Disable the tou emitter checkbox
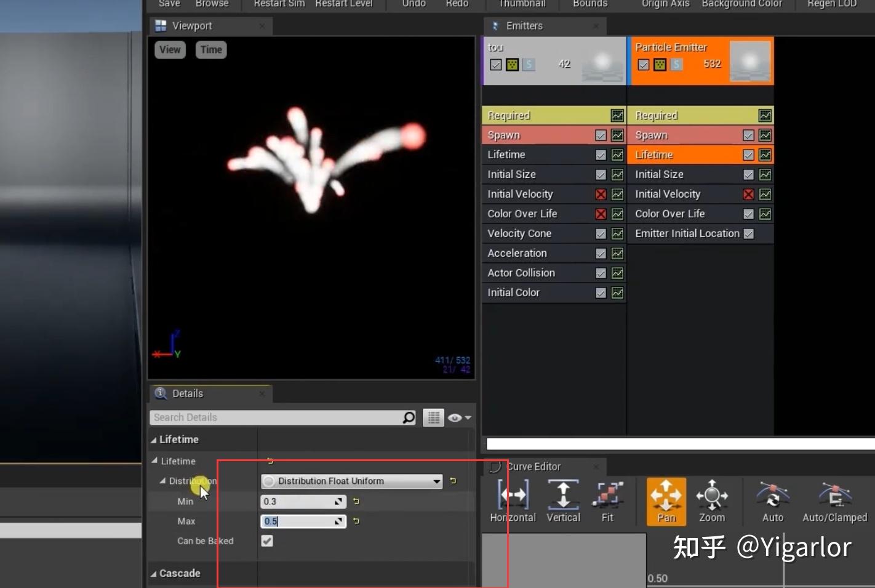Image resolution: width=875 pixels, height=588 pixels. (495, 64)
